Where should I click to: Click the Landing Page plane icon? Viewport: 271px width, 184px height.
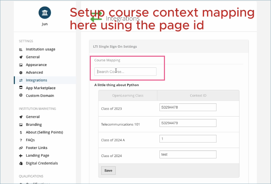coord(21,156)
